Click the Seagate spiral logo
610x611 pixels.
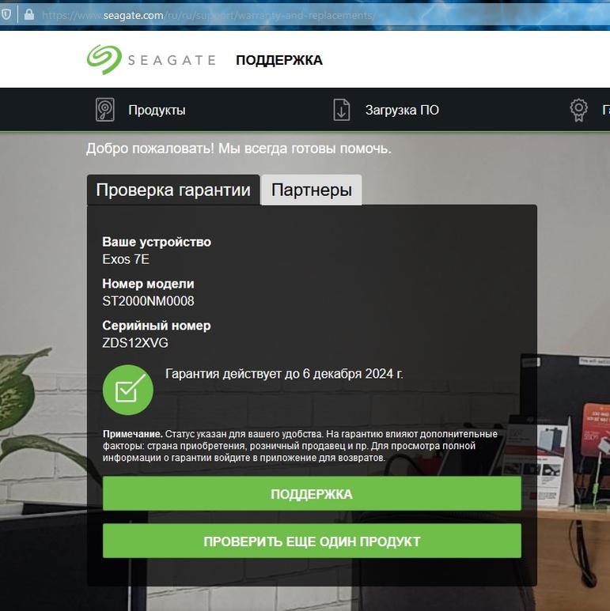click(x=104, y=59)
